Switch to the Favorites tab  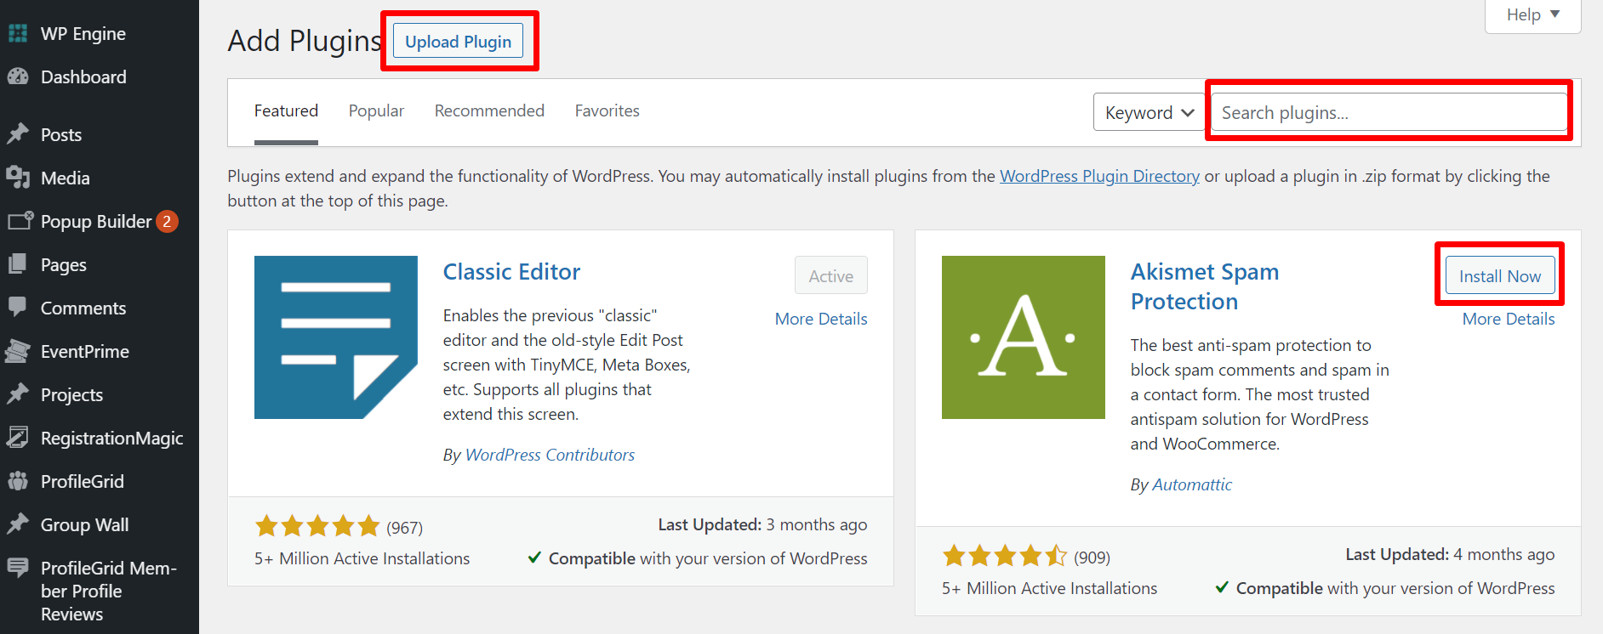[607, 111]
